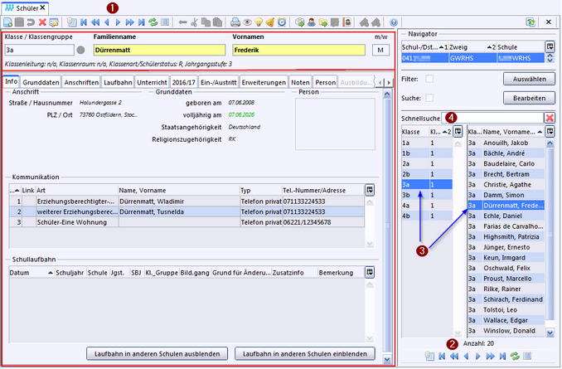Screen dimensions: 562x369
Task: Enable the Suche checkbox
Action: pyautogui.click(x=429, y=98)
